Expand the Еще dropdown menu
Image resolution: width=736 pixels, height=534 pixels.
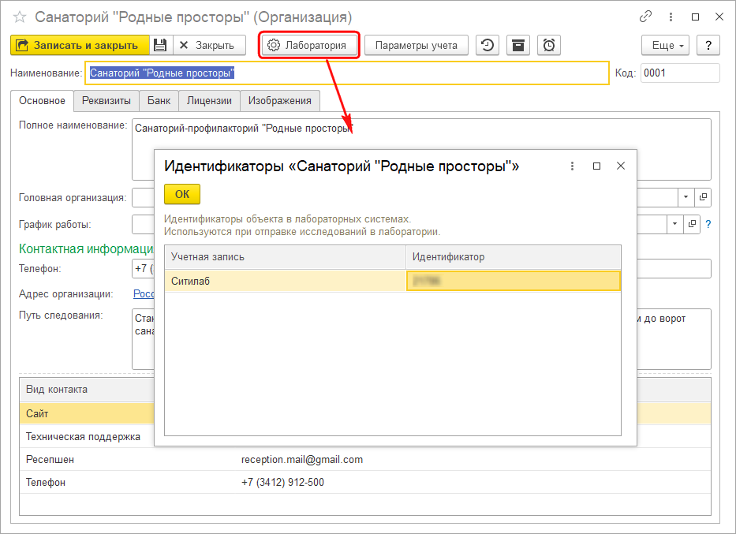click(666, 45)
